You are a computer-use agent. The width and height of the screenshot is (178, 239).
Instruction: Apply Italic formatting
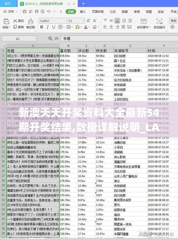(x=48, y=27)
